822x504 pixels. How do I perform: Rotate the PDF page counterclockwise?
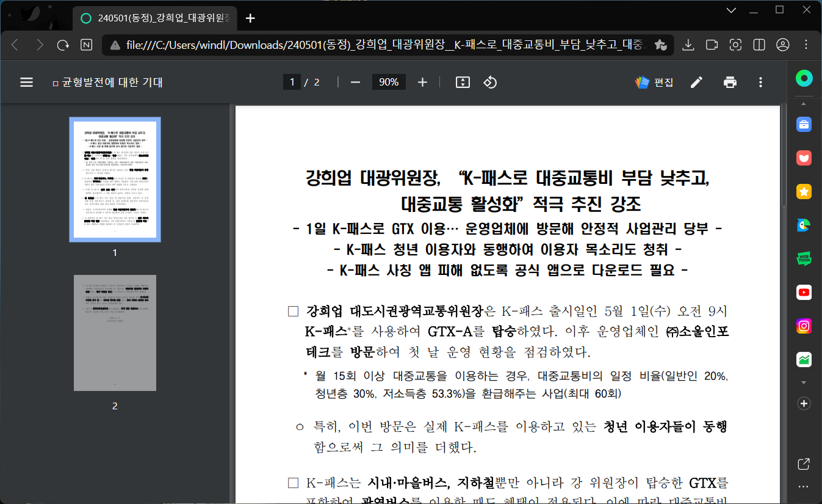[491, 82]
